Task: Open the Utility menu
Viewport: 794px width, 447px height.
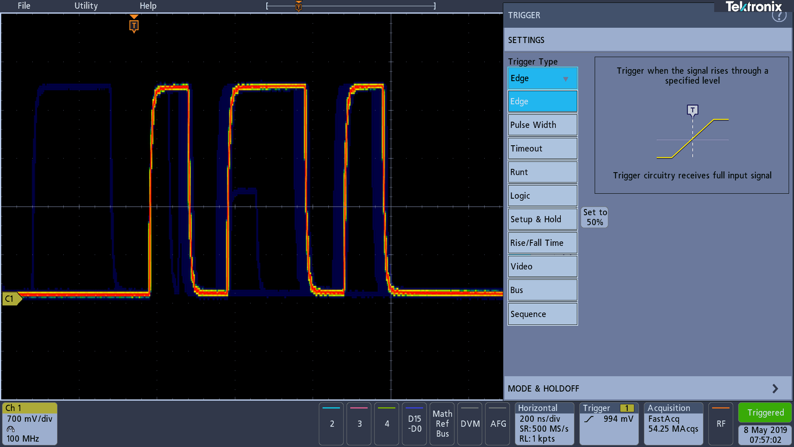Action: 86,6
